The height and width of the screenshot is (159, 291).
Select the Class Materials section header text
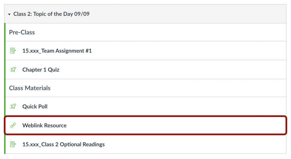pyautogui.click(x=30, y=88)
